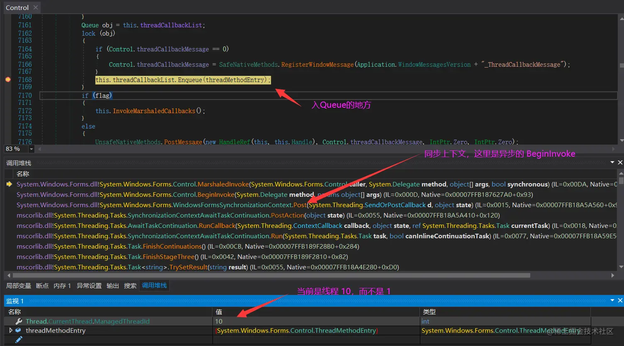Click the 值 column header in watch panel
The width and height of the screenshot is (624, 346).
point(219,312)
